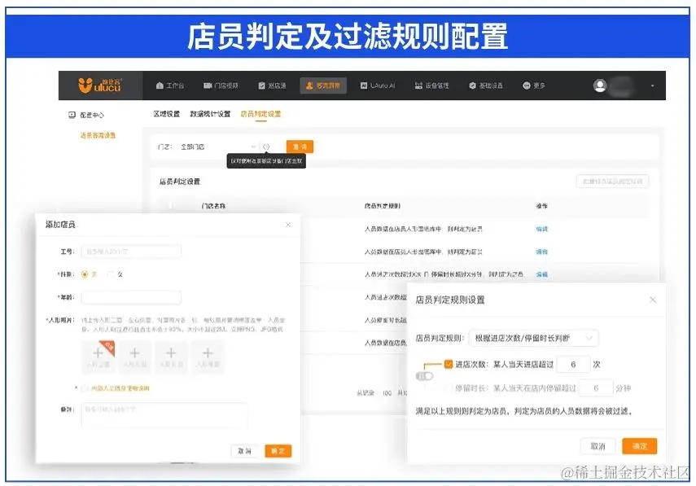Open the 工作台 workspace module
The image size is (696, 486).
point(169,85)
